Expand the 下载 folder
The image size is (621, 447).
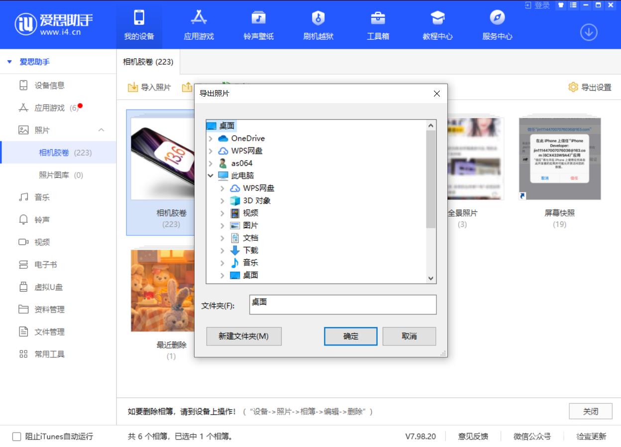(222, 250)
